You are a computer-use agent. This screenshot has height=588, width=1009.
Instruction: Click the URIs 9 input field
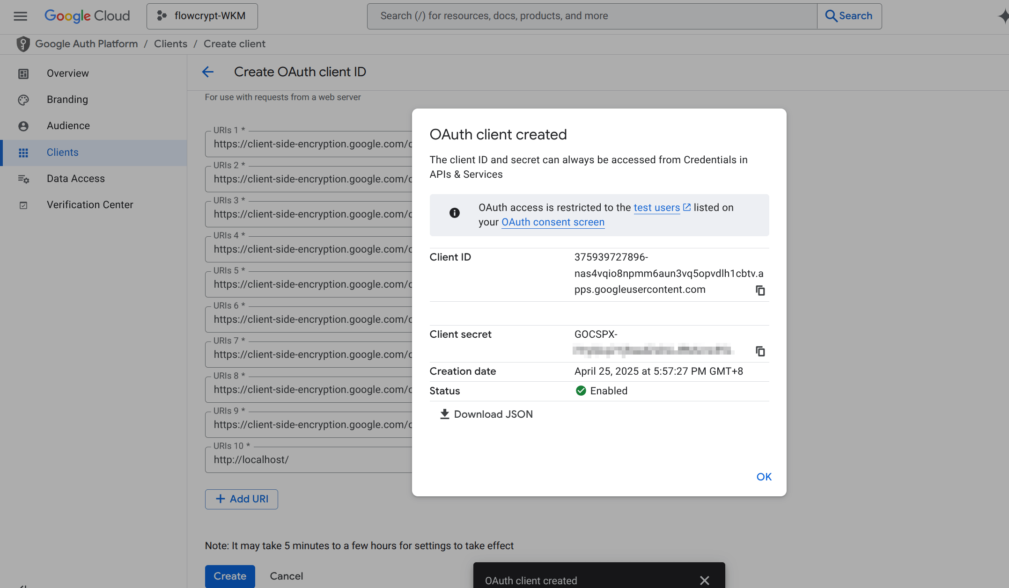coord(309,425)
